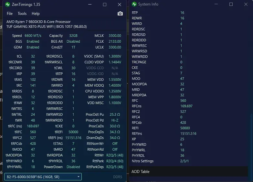Screen dimensions: 253x182
Task: Select the VSOC (SMU) voltage 1.3000V
Action: tap(115, 56)
